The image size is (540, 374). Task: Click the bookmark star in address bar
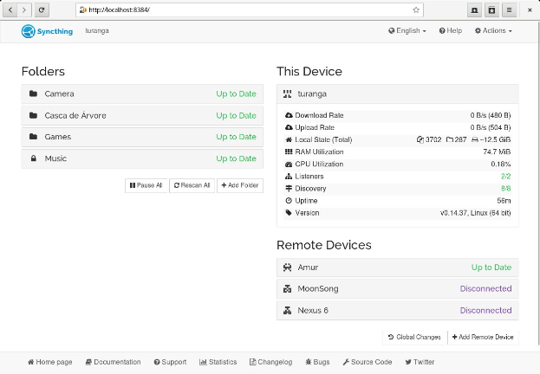coord(416,10)
